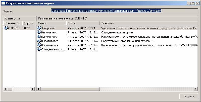Click the Группа column header

click(29, 23)
